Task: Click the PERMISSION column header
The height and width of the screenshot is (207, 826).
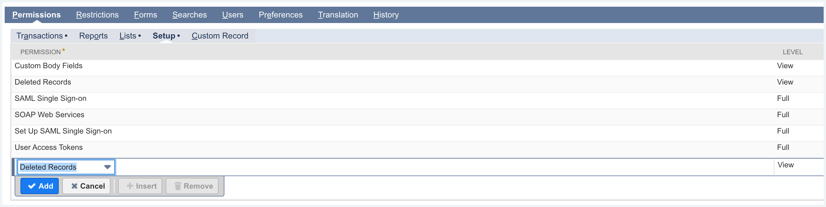Action: tap(40, 52)
